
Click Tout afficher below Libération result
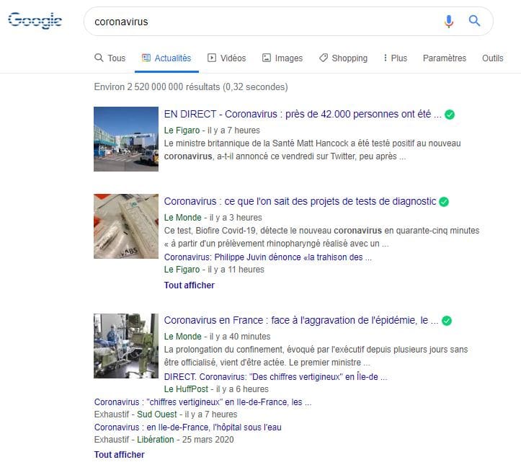tap(119, 455)
